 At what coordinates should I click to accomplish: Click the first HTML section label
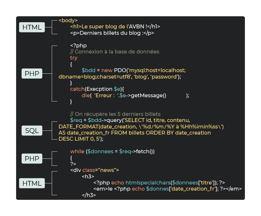pos(32,27)
